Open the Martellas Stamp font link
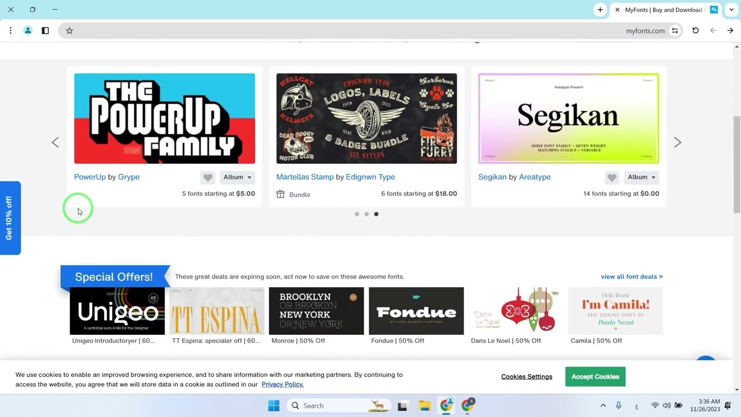 click(305, 177)
